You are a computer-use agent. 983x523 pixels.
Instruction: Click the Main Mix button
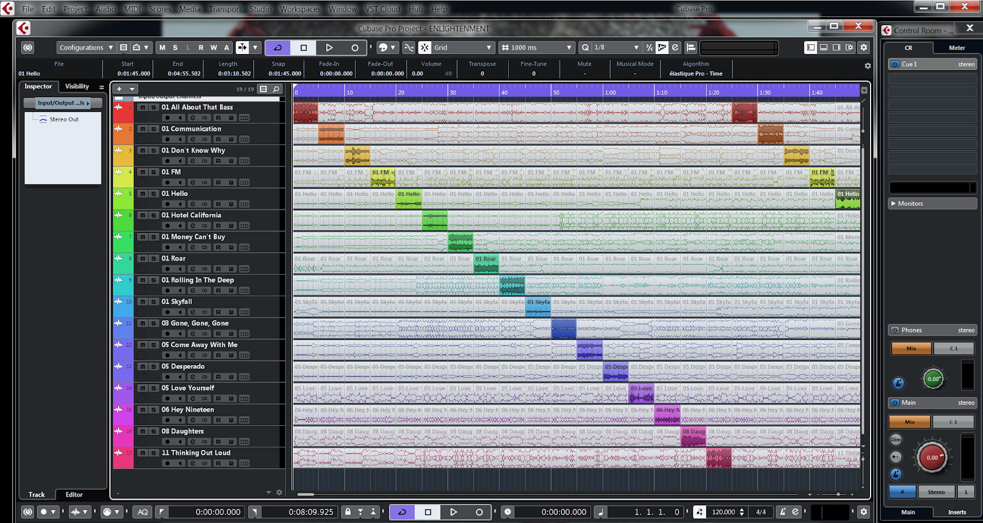pos(910,422)
